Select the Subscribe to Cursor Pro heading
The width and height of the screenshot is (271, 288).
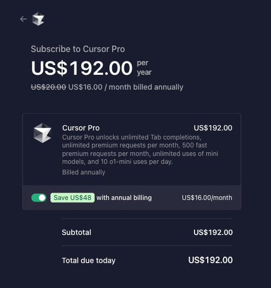(78, 49)
